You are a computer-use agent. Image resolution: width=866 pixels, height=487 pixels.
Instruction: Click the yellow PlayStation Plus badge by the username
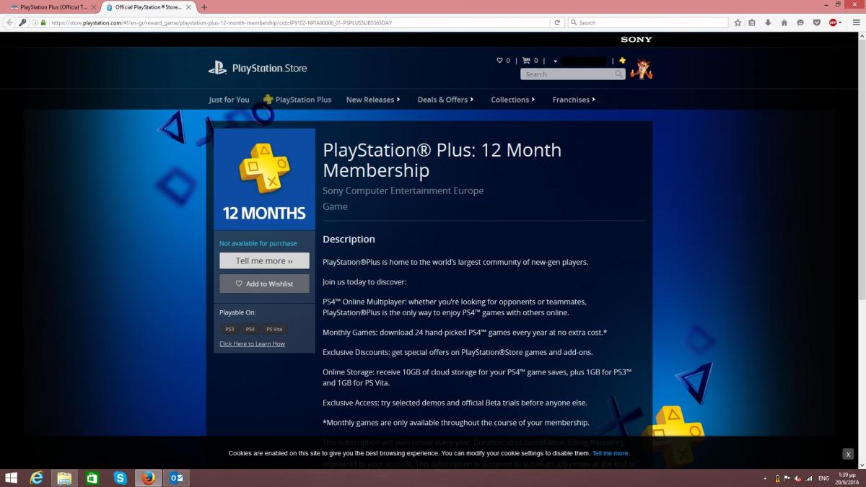click(x=622, y=61)
